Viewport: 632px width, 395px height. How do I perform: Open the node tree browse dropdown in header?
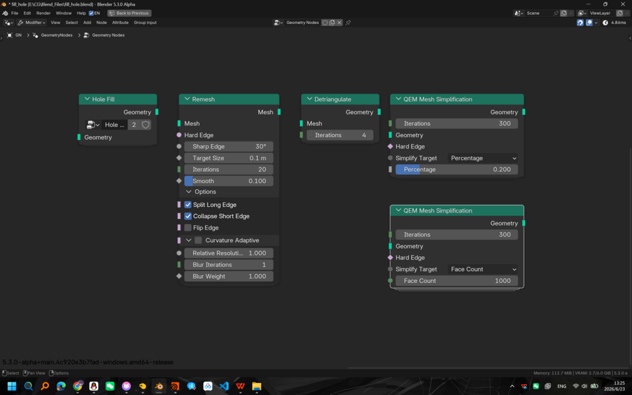point(278,23)
